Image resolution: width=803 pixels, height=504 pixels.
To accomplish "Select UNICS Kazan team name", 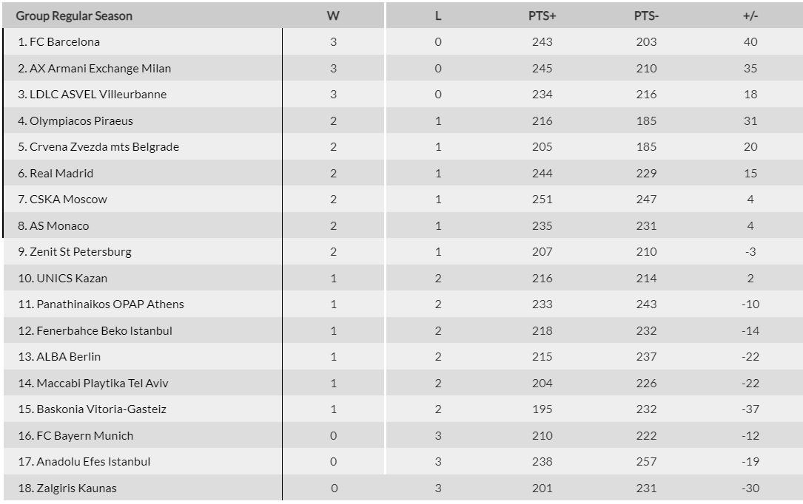I will click(72, 279).
